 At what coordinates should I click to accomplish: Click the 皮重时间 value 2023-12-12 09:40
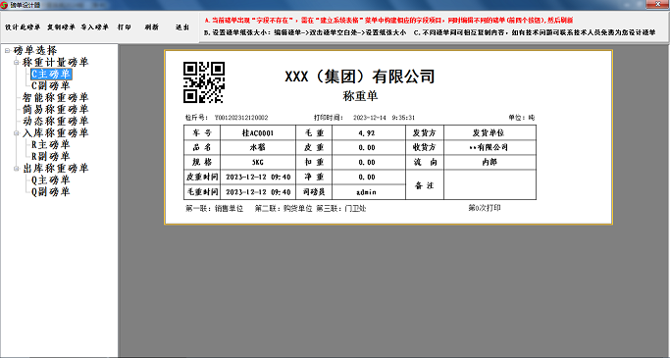point(258,177)
